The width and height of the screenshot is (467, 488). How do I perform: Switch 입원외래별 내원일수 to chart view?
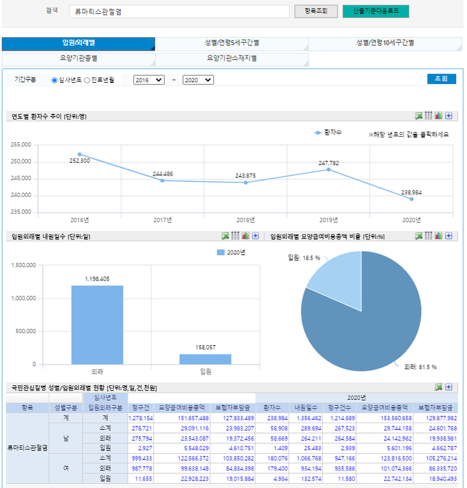point(245,236)
